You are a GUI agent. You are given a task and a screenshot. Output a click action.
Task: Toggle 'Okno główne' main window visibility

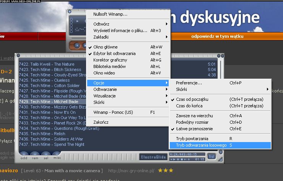pos(128,47)
